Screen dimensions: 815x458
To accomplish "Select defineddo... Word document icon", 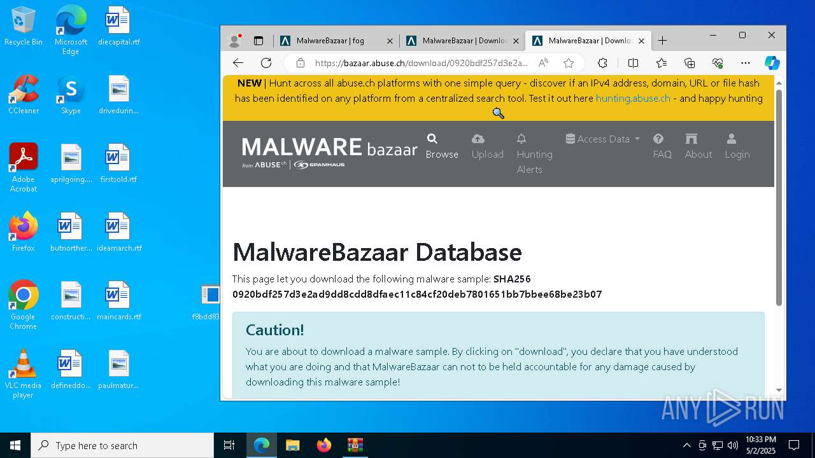I will pyautogui.click(x=71, y=370).
